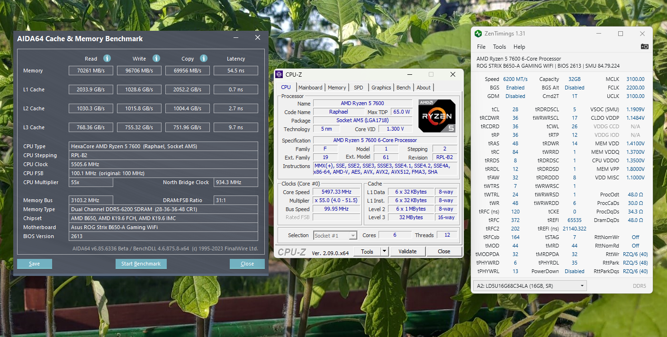Click the Threads value 12 in CPU-Z

(447, 235)
